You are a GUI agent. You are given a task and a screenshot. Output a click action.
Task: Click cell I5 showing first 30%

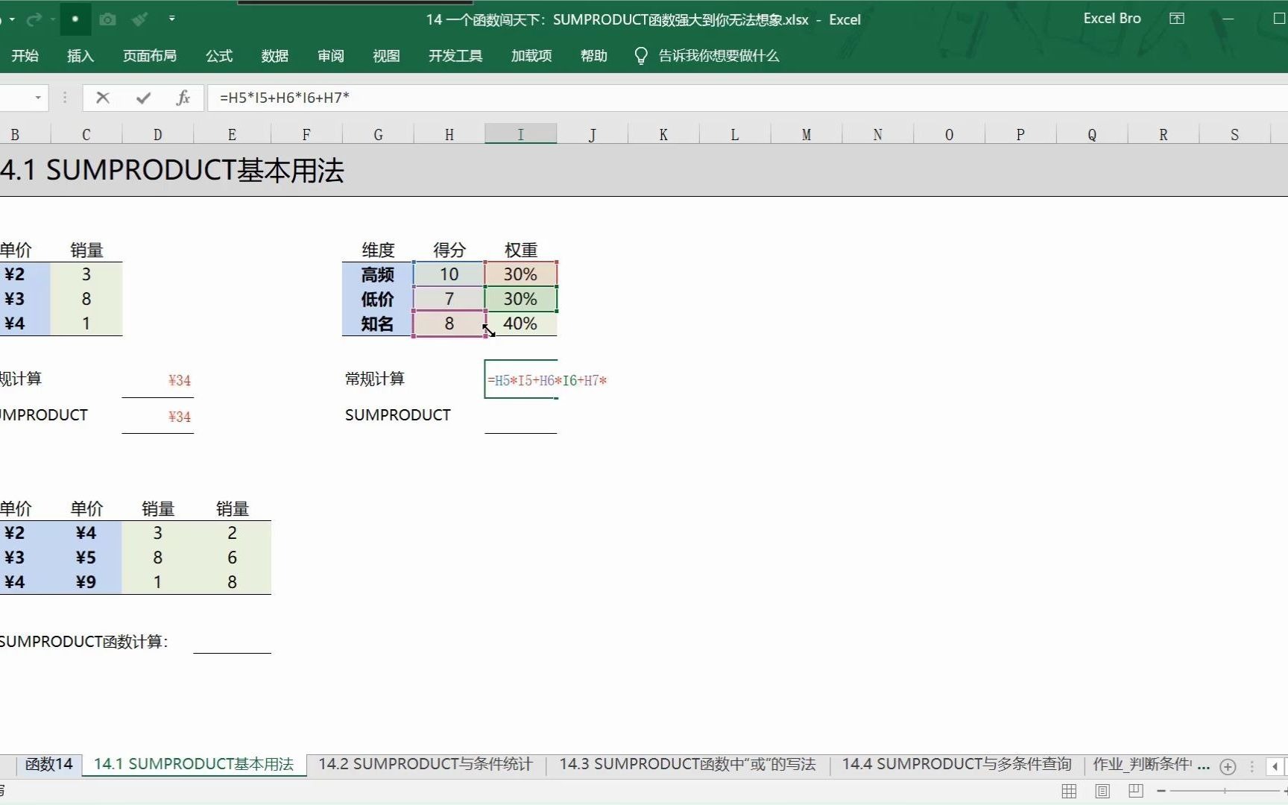tap(520, 274)
